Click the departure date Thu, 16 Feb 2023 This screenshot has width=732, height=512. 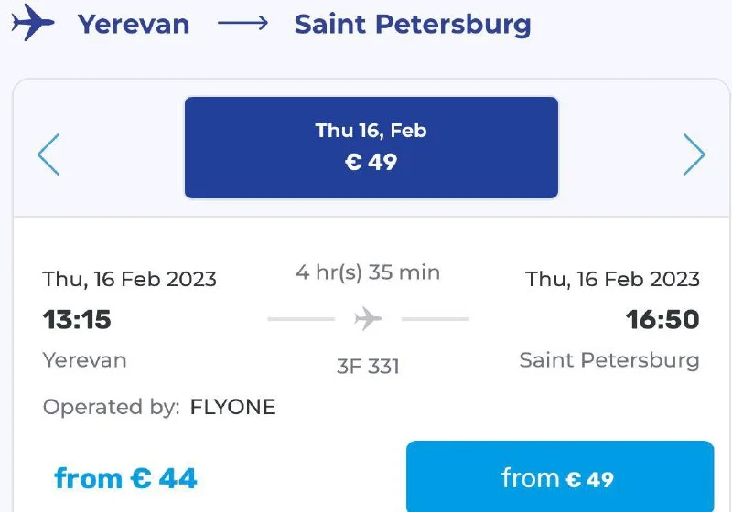(130, 279)
